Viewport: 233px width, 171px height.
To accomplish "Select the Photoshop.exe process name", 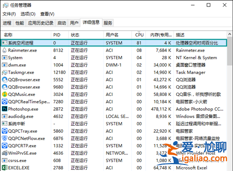I will coord(23,109).
